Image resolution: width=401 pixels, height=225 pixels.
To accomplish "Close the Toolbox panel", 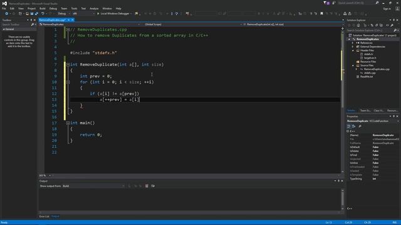I will [x=35, y=20].
